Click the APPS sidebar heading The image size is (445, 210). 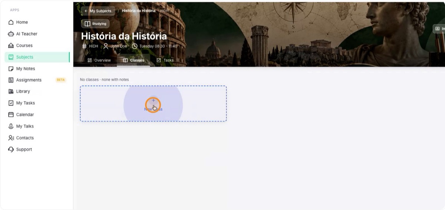pyautogui.click(x=14, y=10)
